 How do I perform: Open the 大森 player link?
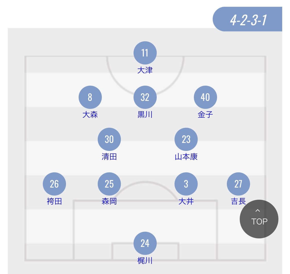[90, 115]
